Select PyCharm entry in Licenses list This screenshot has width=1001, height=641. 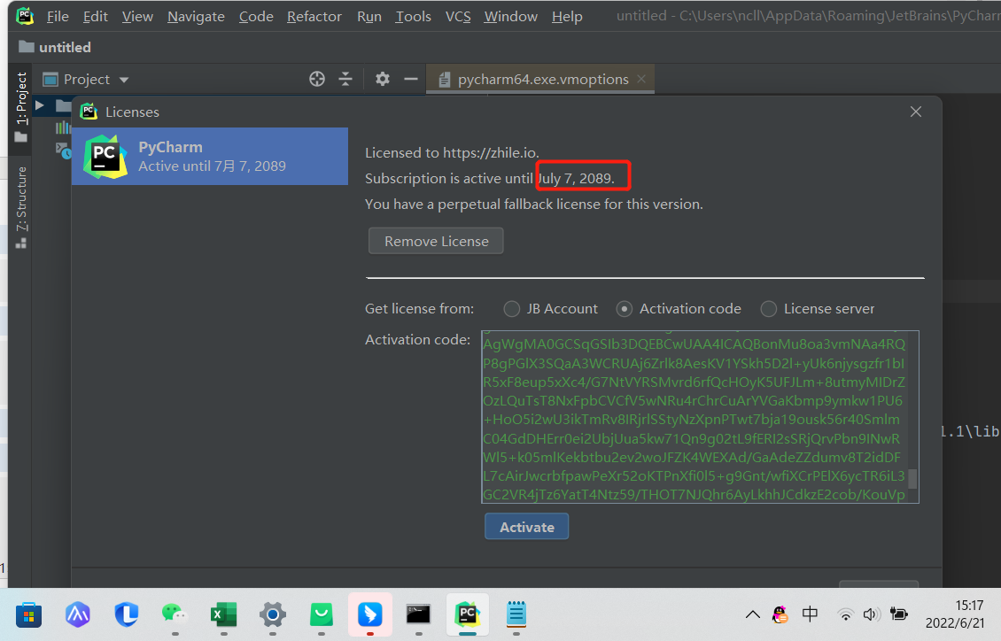click(210, 156)
